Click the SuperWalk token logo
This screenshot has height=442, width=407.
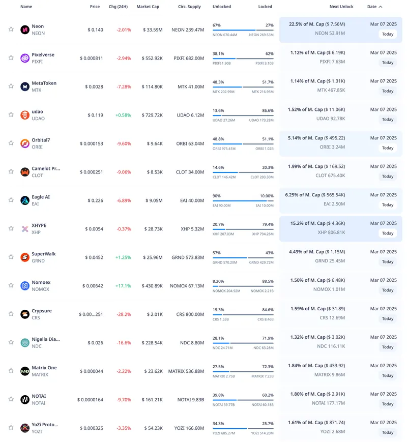(x=25, y=257)
